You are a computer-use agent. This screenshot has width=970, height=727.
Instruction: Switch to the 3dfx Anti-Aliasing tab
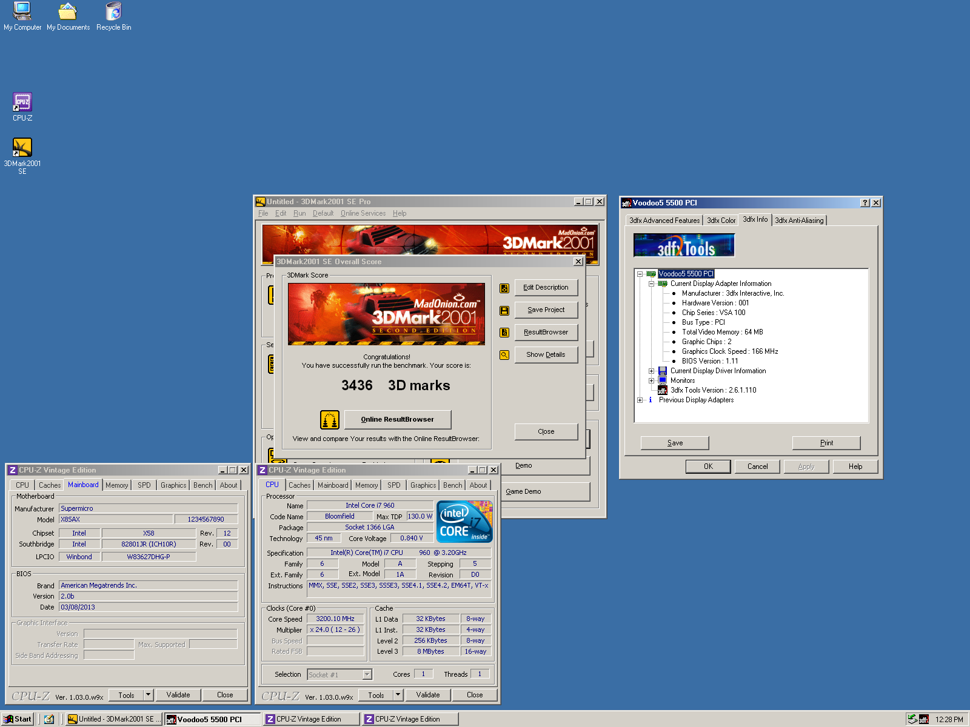[x=799, y=221]
